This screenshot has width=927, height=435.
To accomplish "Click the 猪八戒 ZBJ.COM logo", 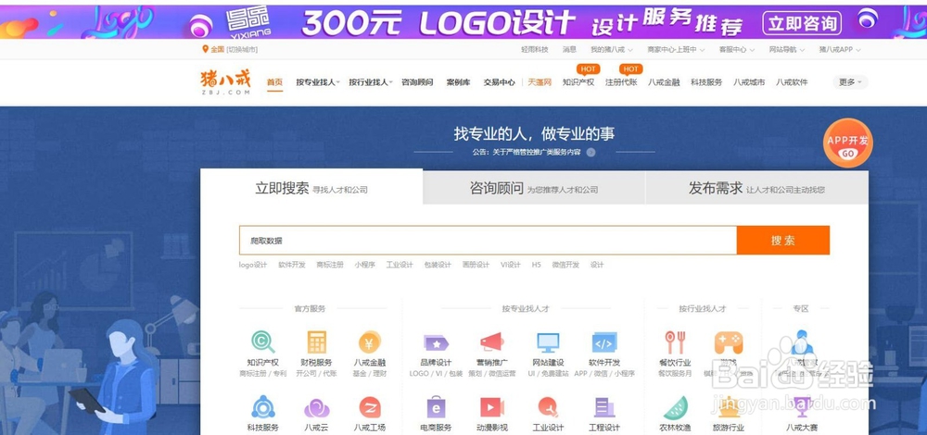I will [225, 82].
